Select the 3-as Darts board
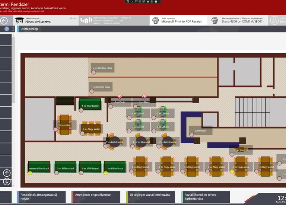Screen dimensions: 286x205 point(144,102)
